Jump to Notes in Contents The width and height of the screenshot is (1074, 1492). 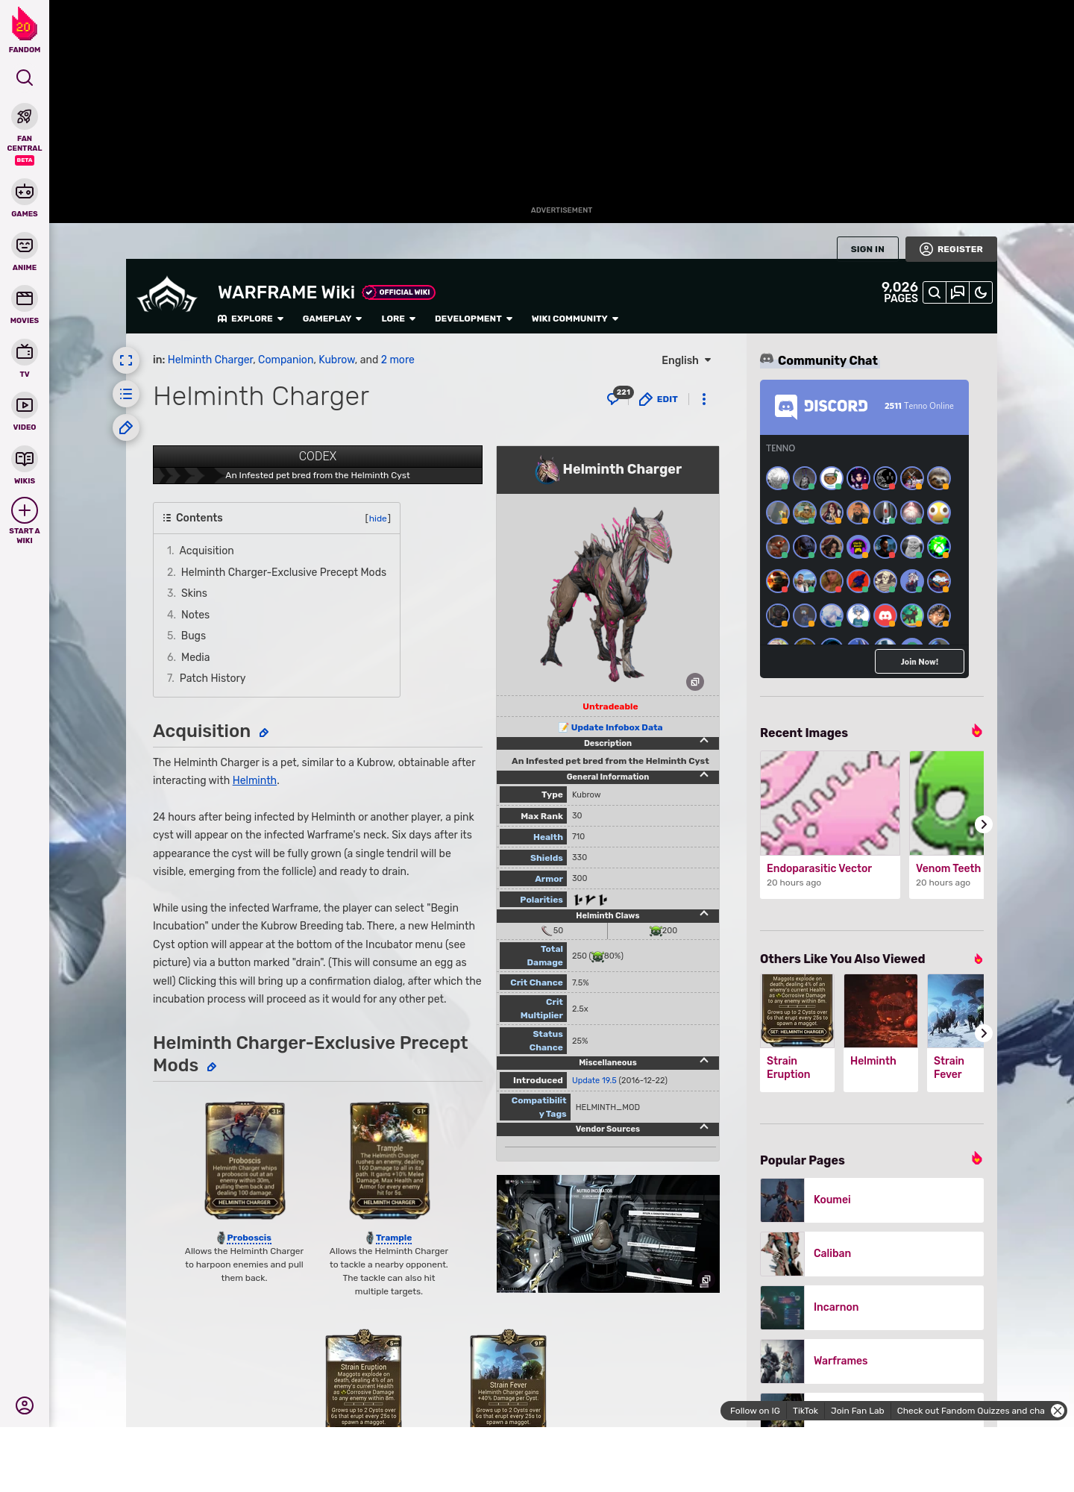click(195, 615)
